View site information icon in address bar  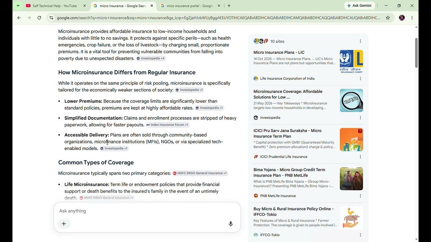coord(51,18)
